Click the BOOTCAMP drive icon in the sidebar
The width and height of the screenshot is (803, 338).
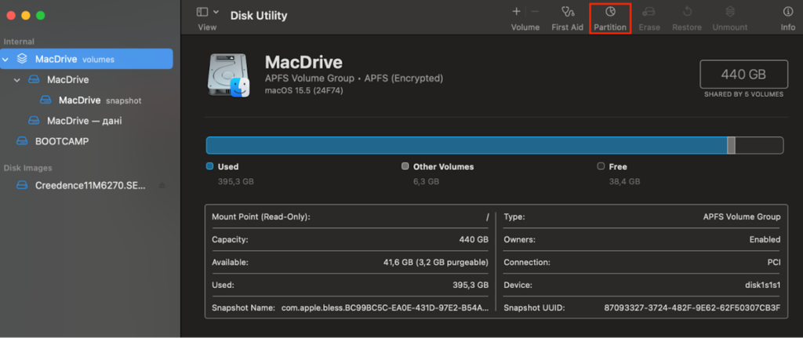pyautogui.click(x=21, y=141)
